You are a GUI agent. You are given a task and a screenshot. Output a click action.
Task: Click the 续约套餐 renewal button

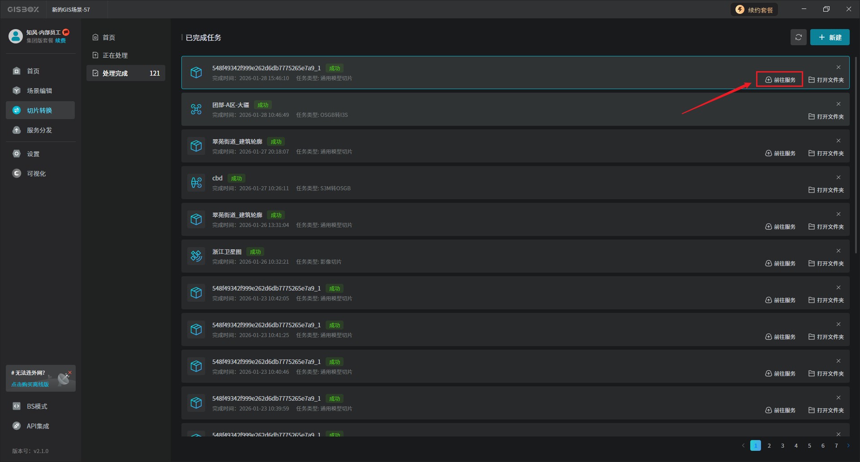(755, 10)
